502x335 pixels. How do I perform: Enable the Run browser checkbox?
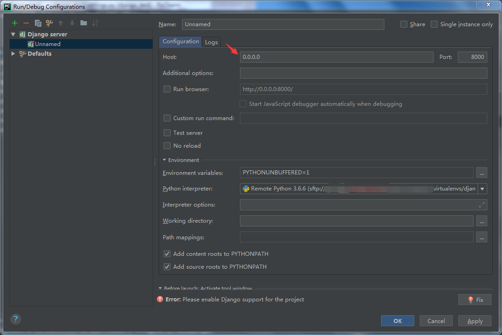[x=167, y=89]
